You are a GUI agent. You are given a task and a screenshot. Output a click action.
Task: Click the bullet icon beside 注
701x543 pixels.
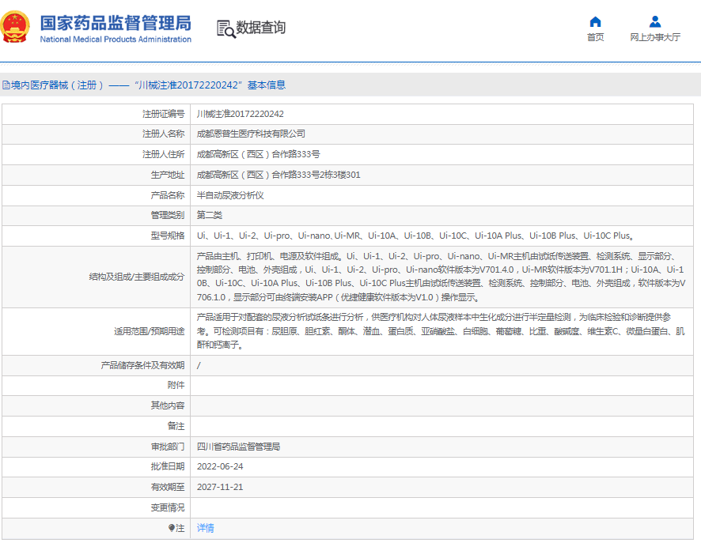pyautogui.click(x=171, y=528)
